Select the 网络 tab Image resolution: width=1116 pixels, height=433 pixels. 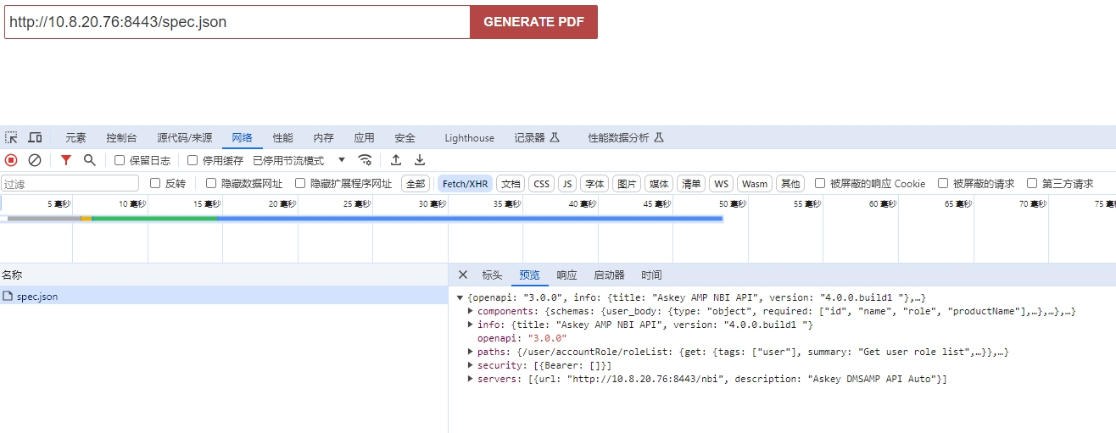pos(243,137)
